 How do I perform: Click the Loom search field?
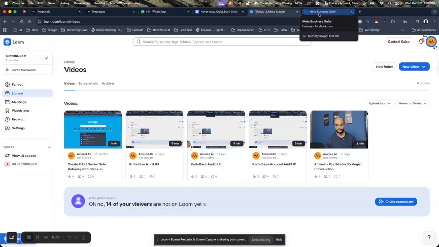(222, 42)
